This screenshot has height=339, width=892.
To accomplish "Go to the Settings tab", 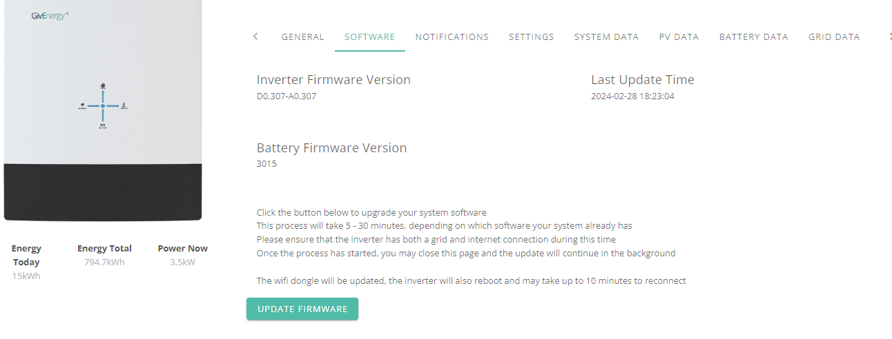I will click(x=532, y=37).
